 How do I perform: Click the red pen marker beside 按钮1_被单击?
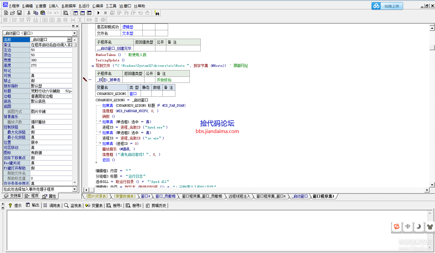click(x=85, y=79)
